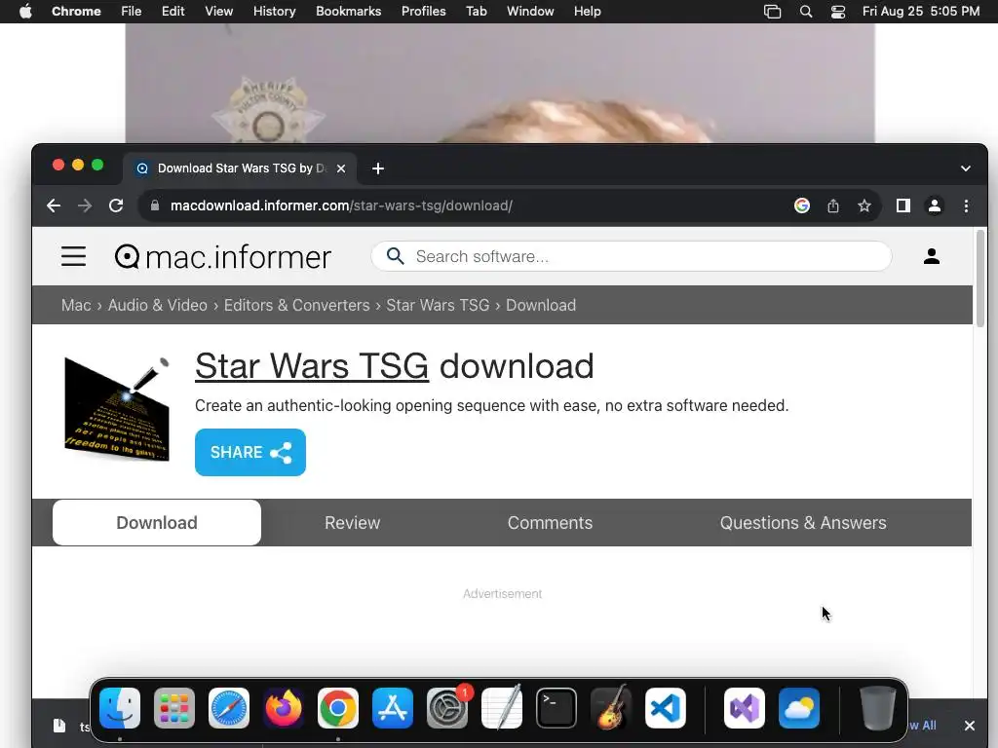
Task: Click the Star Wars TSG app thumbnail
Action: 117,409
